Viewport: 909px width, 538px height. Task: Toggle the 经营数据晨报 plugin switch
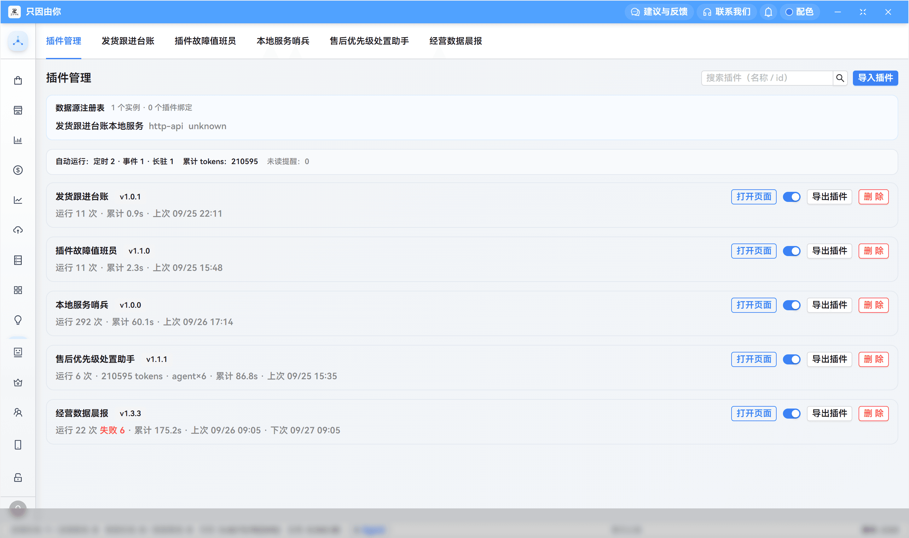point(791,414)
